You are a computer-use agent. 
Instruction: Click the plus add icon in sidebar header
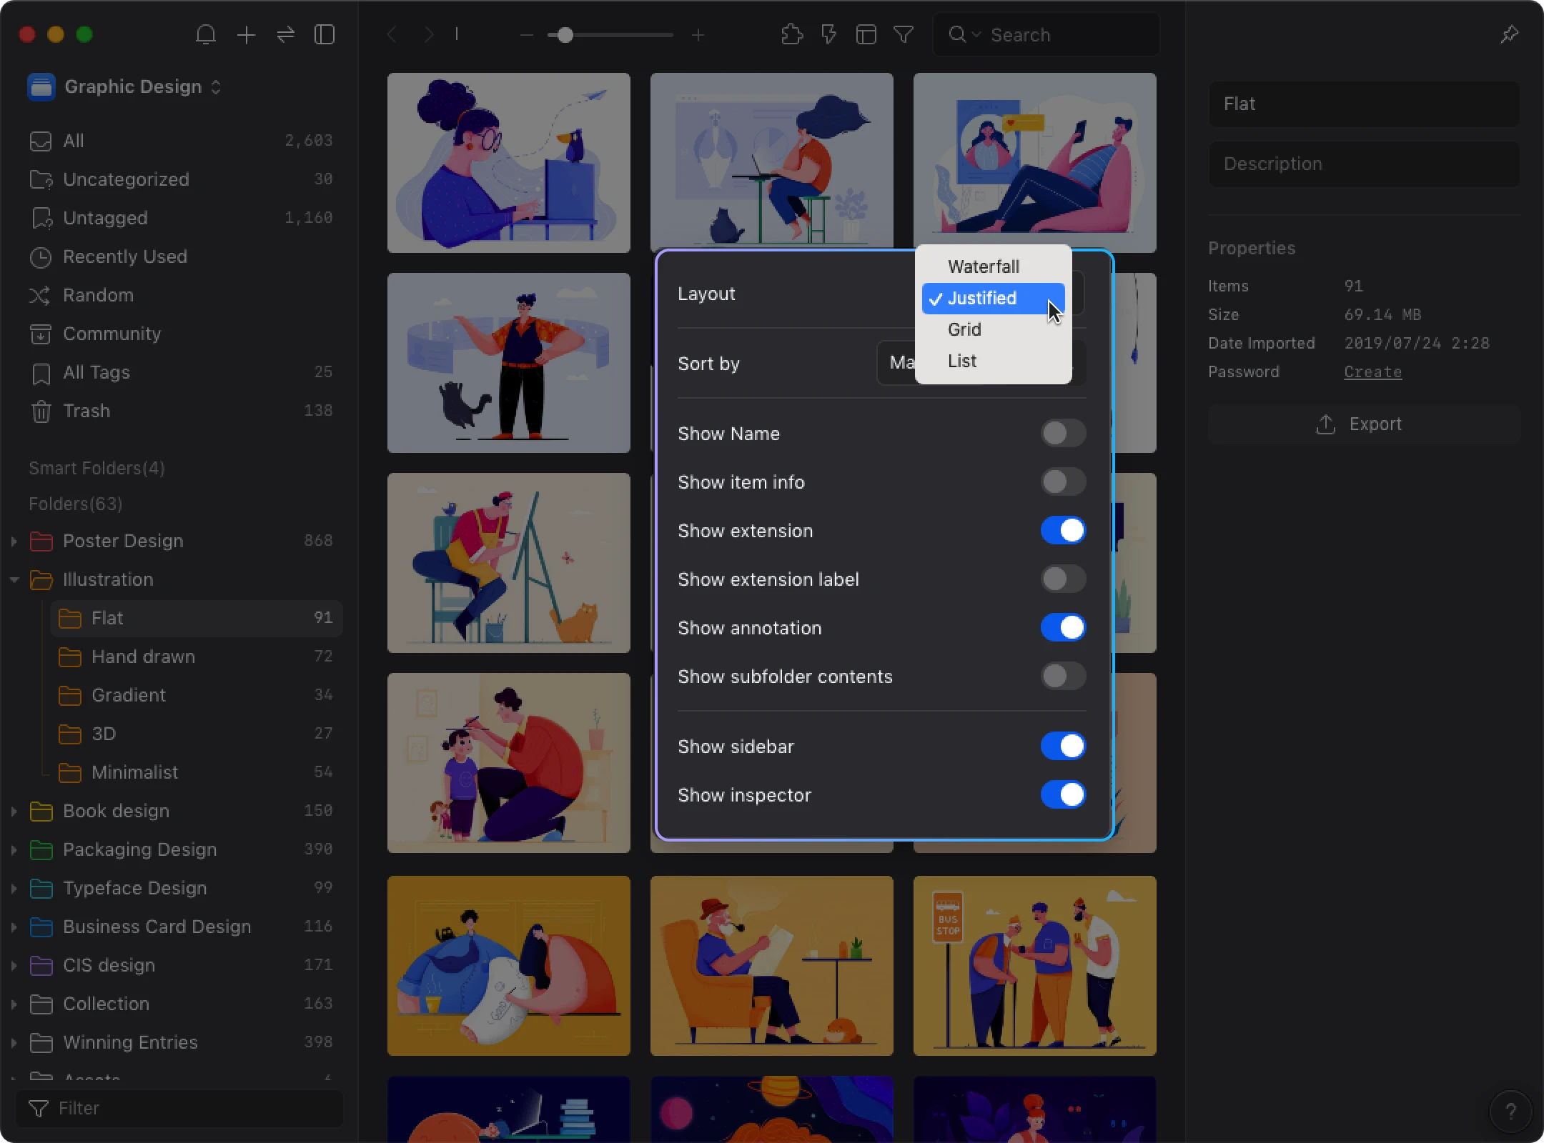(x=246, y=34)
